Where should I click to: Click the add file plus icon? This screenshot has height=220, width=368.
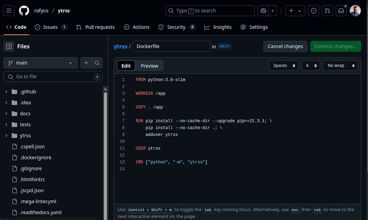pyautogui.click(x=86, y=63)
